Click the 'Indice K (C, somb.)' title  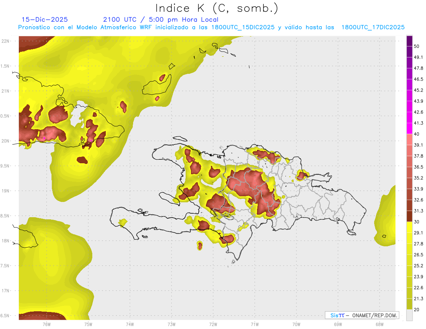click(217, 8)
